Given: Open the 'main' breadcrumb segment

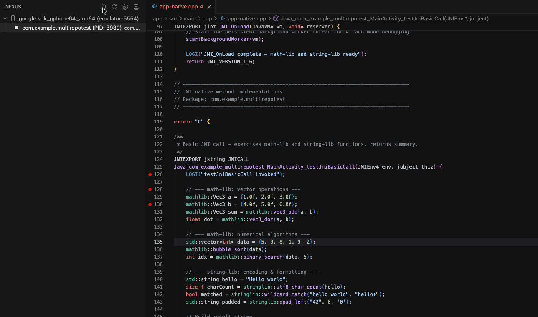Looking at the screenshot, I should [190, 19].
